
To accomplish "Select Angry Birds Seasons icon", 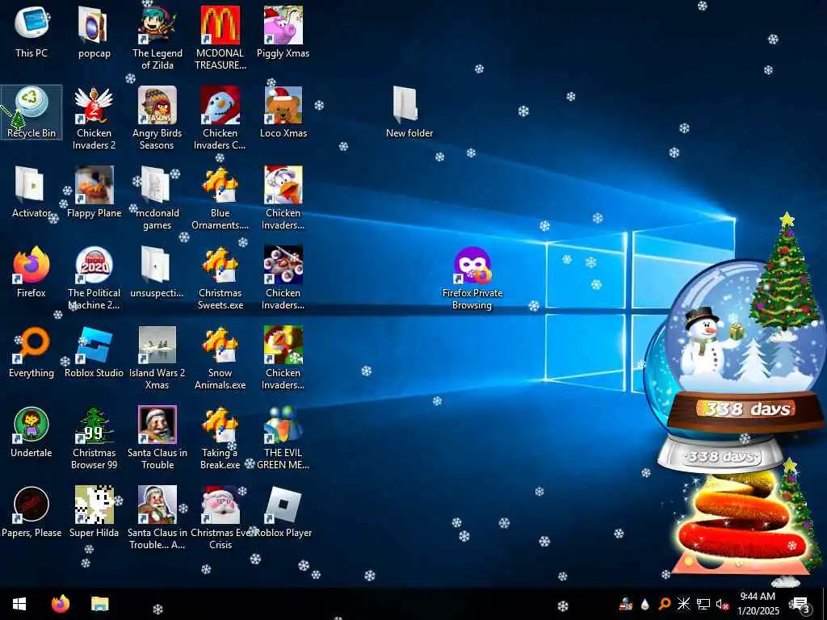I will [157, 118].
